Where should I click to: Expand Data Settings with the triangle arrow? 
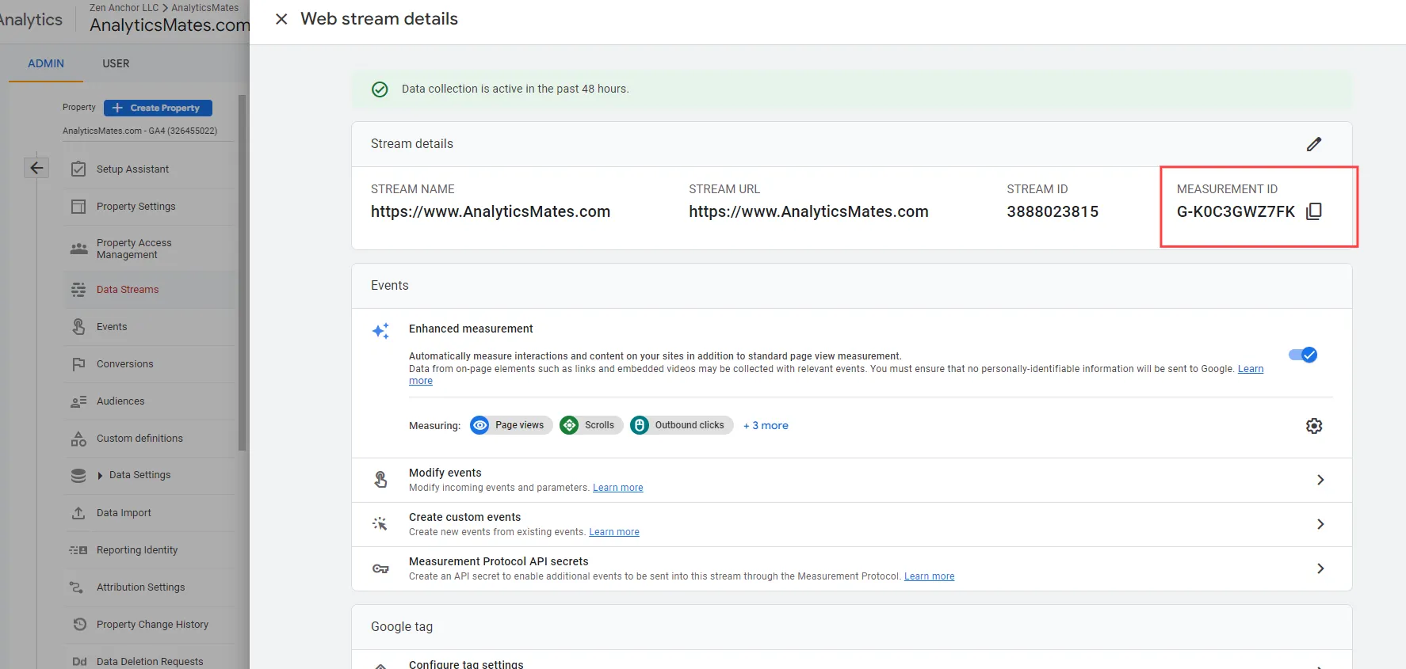coord(100,476)
